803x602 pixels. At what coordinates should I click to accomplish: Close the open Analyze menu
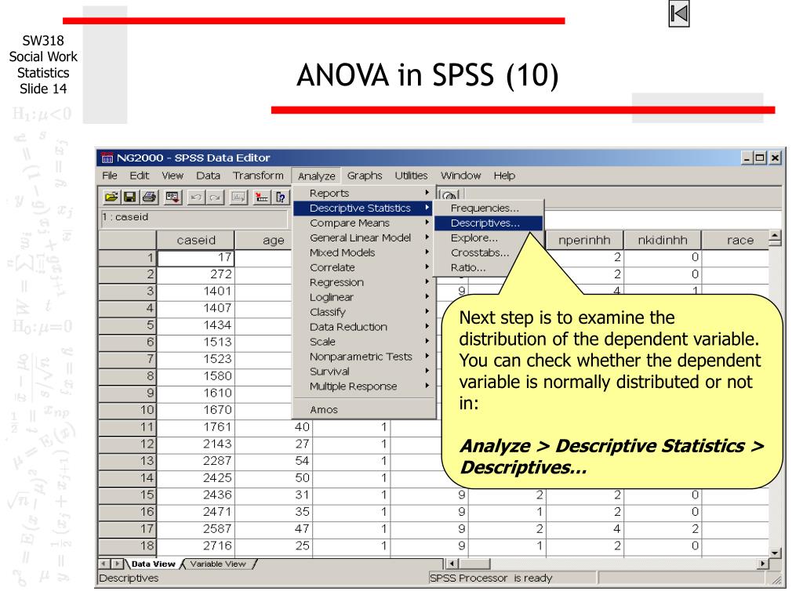(317, 176)
